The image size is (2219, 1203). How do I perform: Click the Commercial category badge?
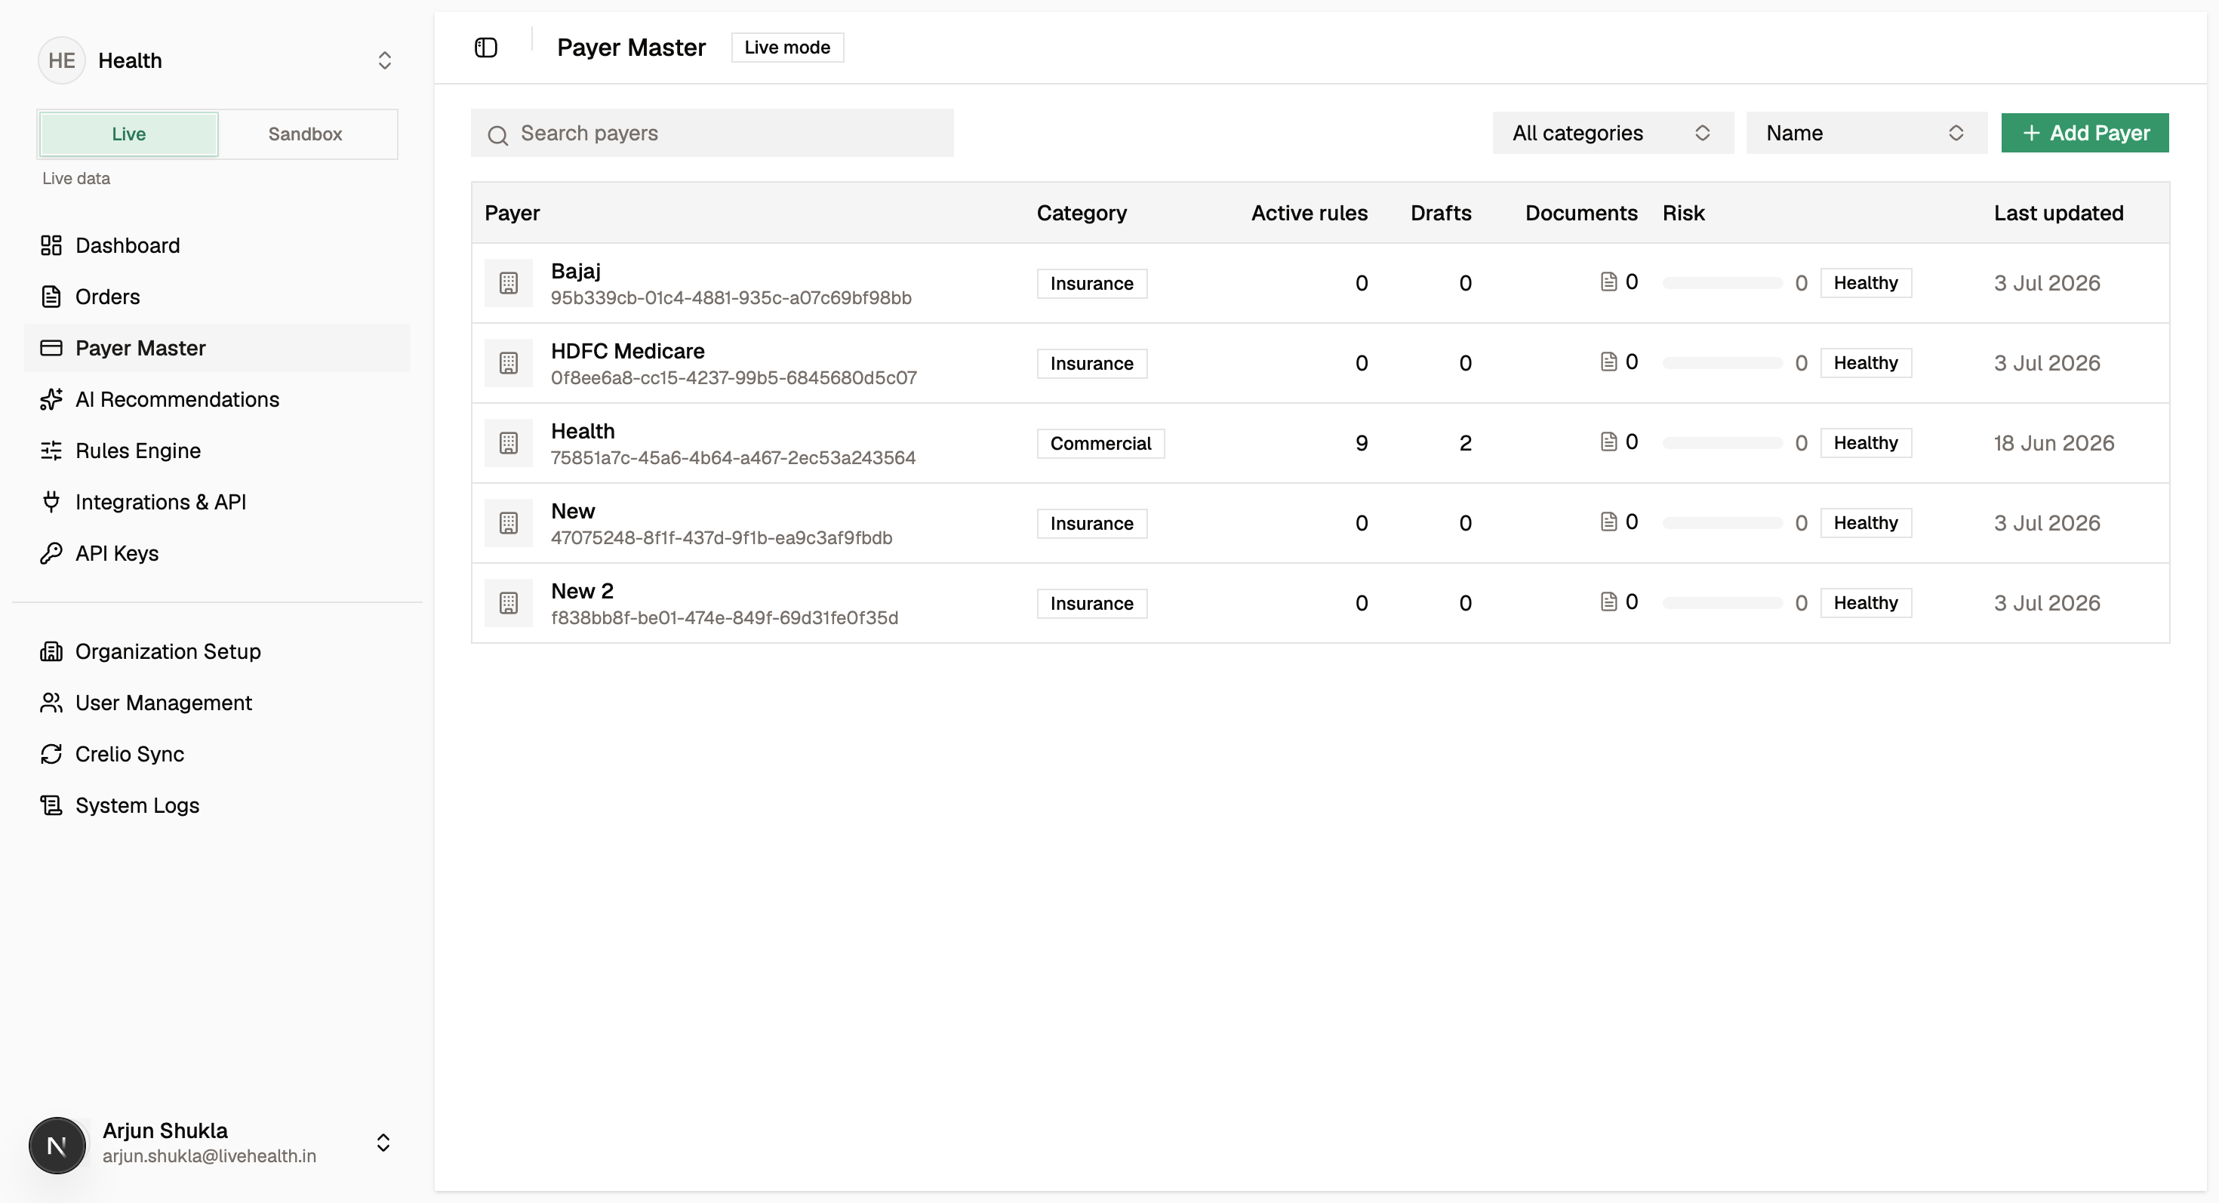1100,442
